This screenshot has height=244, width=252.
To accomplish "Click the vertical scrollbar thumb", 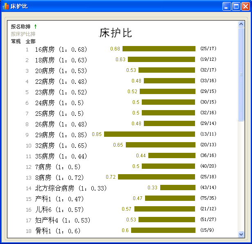I will [241, 74].
